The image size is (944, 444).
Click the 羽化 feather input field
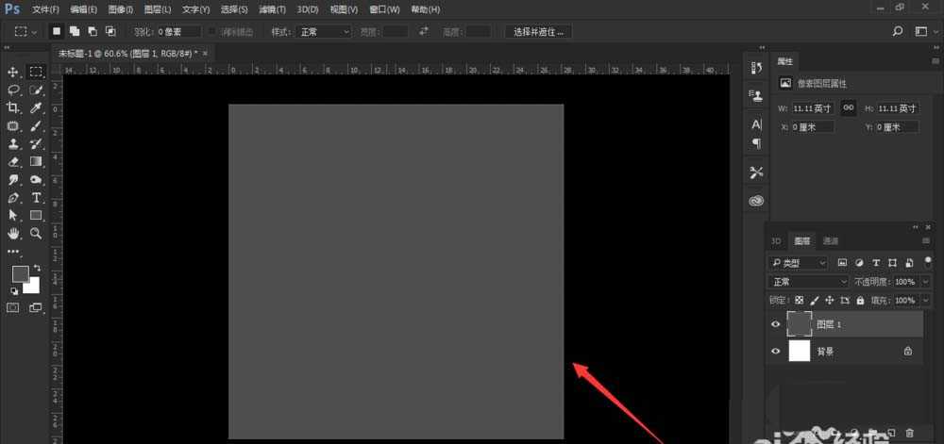(x=179, y=31)
